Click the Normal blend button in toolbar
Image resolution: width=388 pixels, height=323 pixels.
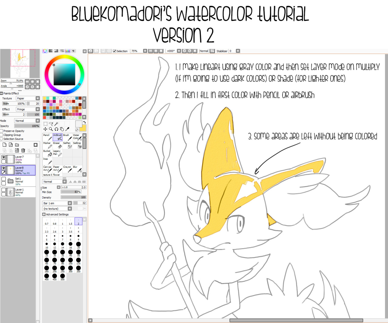204,51
